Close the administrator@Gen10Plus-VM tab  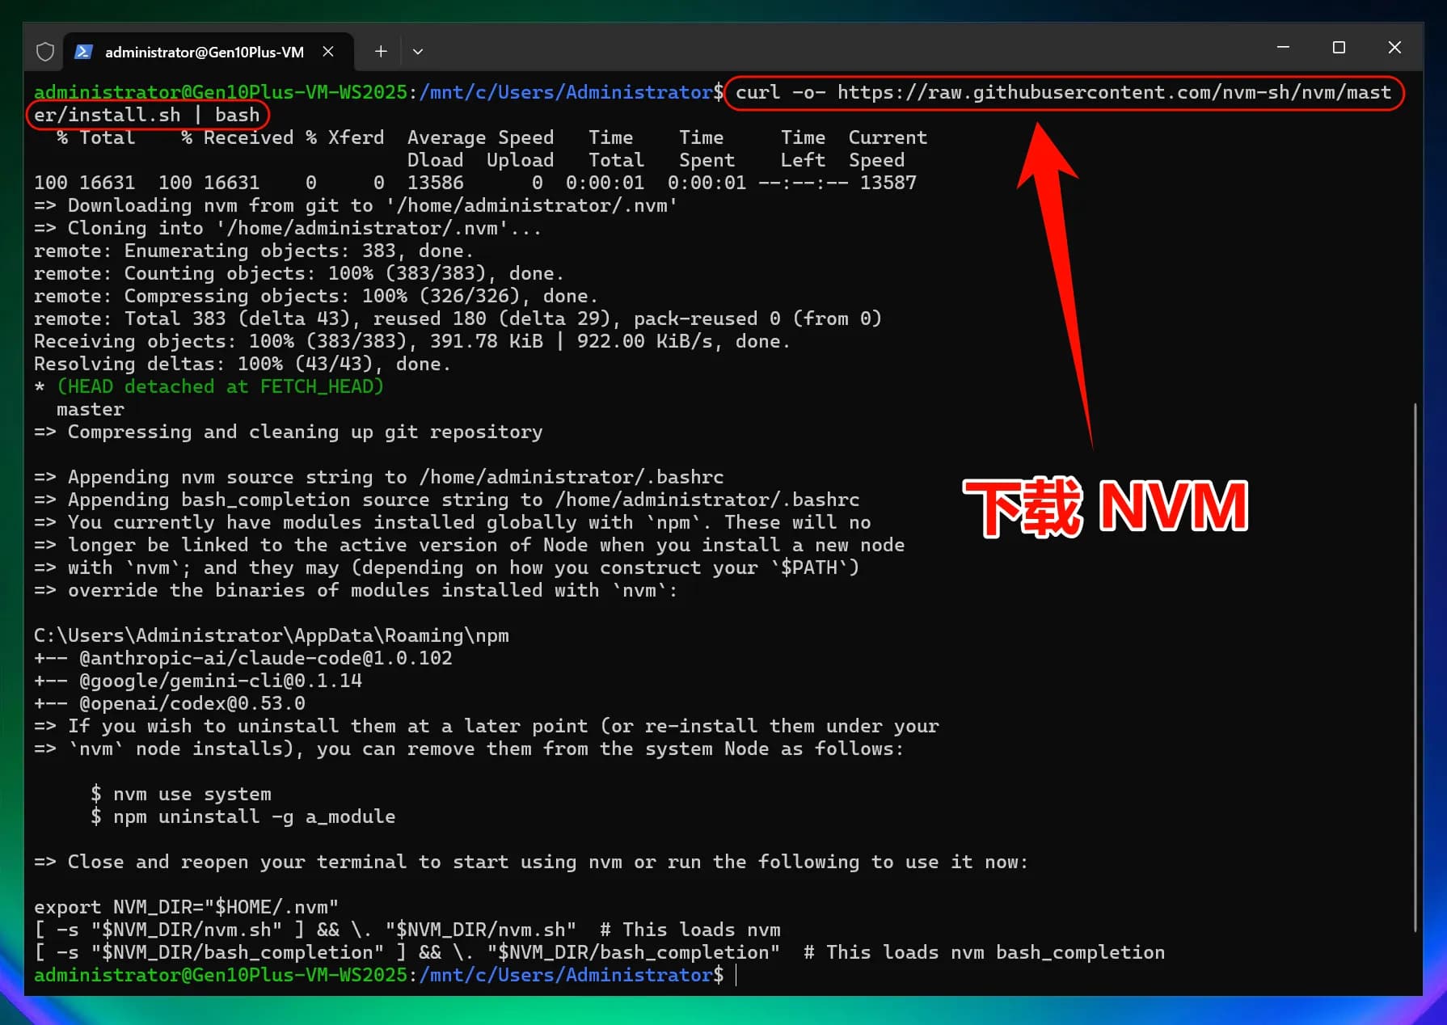[328, 52]
